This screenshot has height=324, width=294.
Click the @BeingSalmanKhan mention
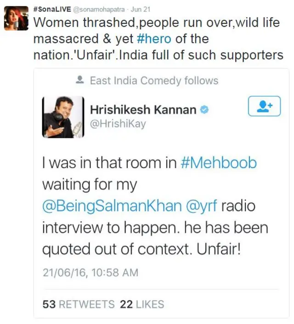[112, 206]
